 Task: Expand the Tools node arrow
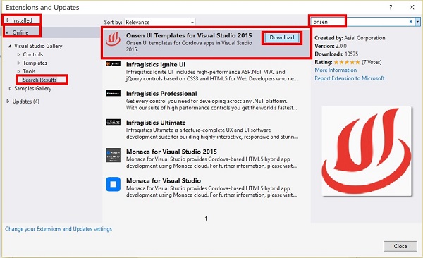(18, 71)
